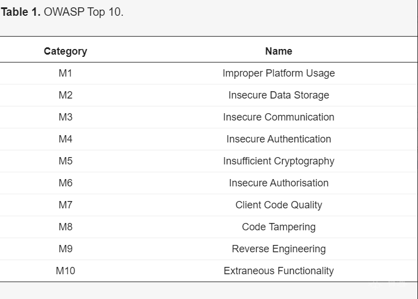Click the Category column header

(x=65, y=51)
